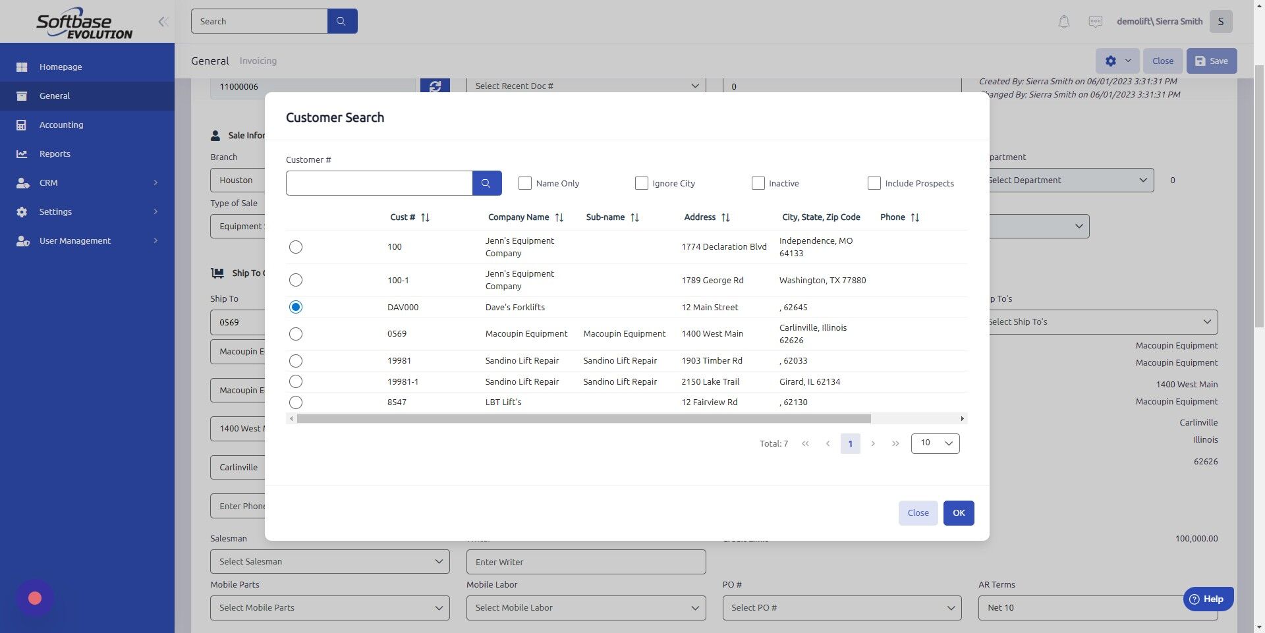The image size is (1265, 633).
Task: Go to first page of results
Action: pyautogui.click(x=805, y=444)
